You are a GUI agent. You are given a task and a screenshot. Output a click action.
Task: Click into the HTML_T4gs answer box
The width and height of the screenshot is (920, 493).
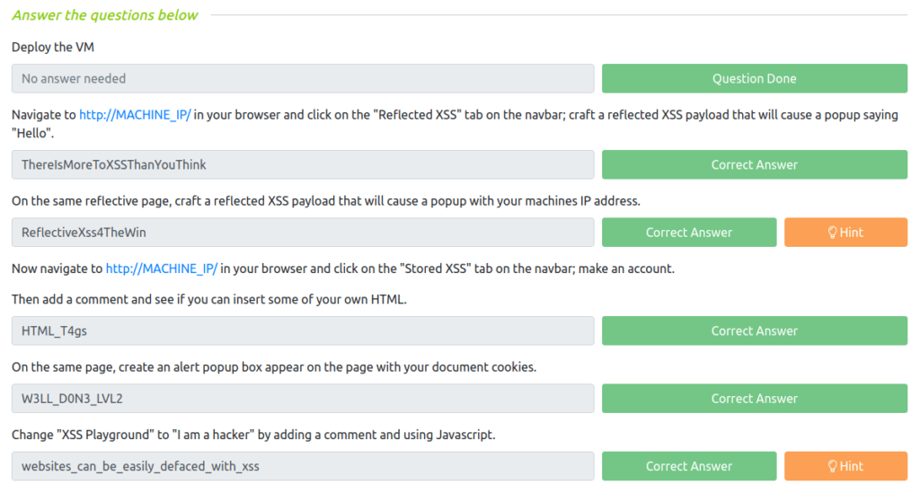point(303,331)
